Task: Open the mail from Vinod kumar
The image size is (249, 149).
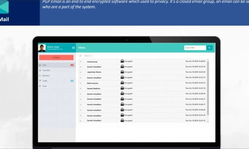Action: point(92,62)
